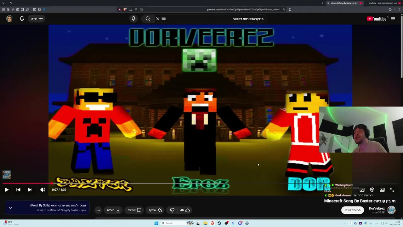Viewport: 403px width, 227px height.
Task: Open the VPN shield icon in toolbar
Action: [x=8, y=9]
